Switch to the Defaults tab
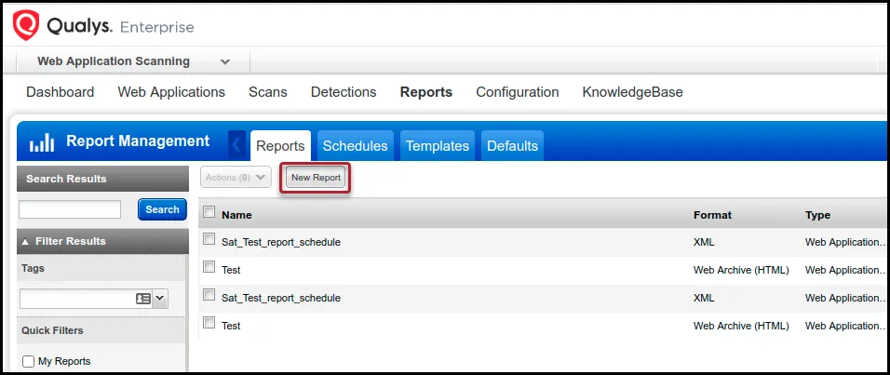Image resolution: width=890 pixels, height=375 pixels. (513, 146)
